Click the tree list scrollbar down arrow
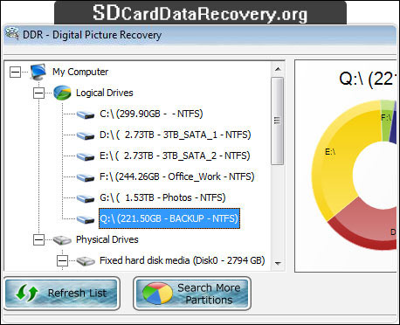This screenshot has width=400, height=325. coord(278,264)
